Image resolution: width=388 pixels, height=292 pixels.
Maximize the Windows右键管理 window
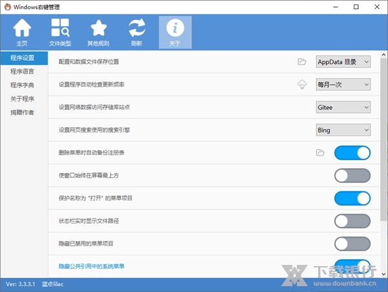(356, 7)
